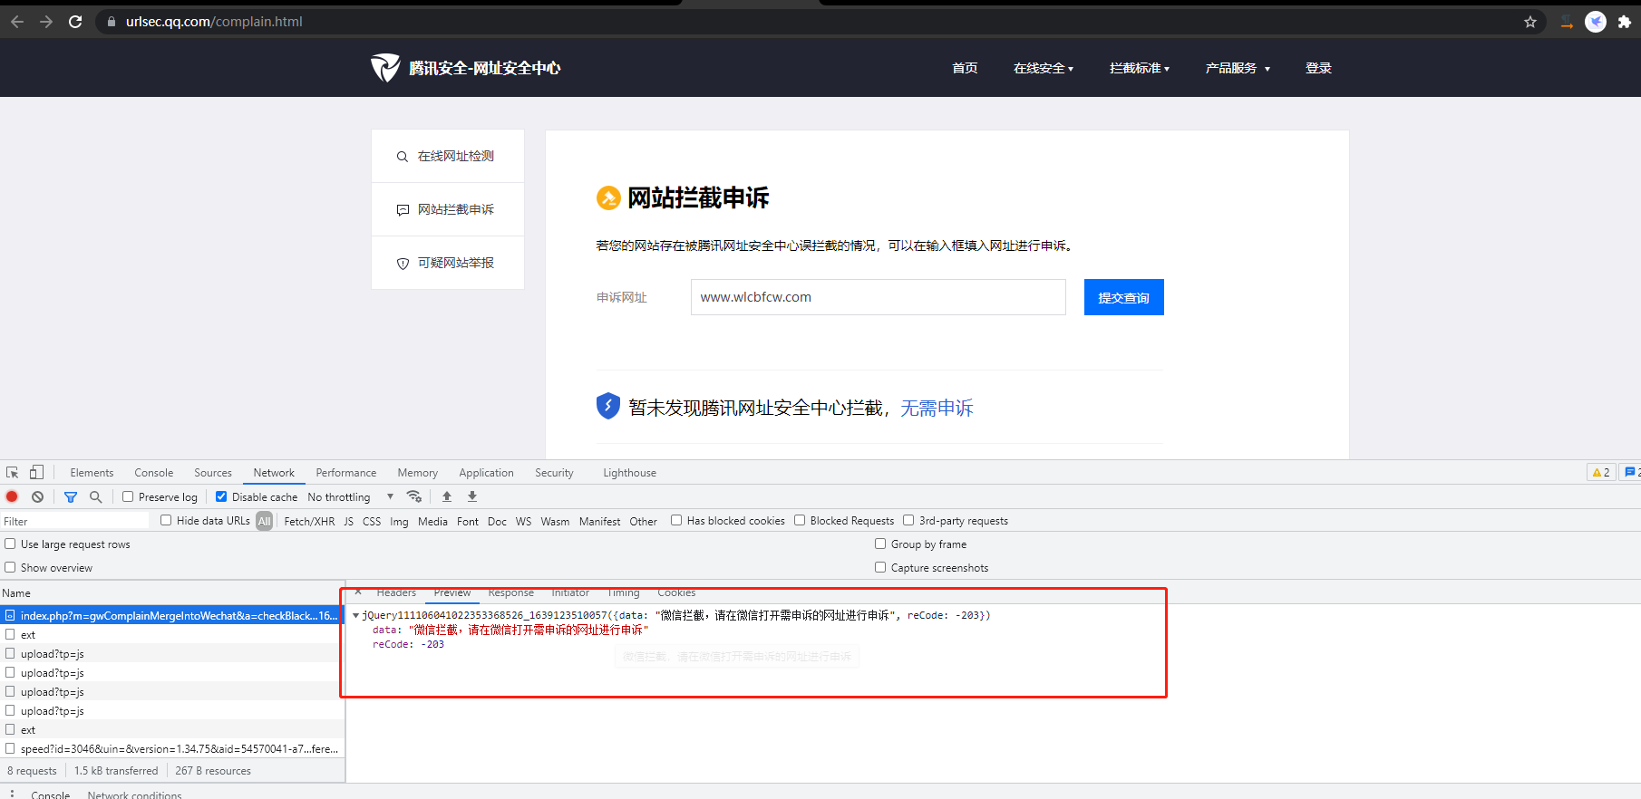Image resolution: width=1641 pixels, height=799 pixels.
Task: Check Hide data URLs option
Action: tap(166, 520)
